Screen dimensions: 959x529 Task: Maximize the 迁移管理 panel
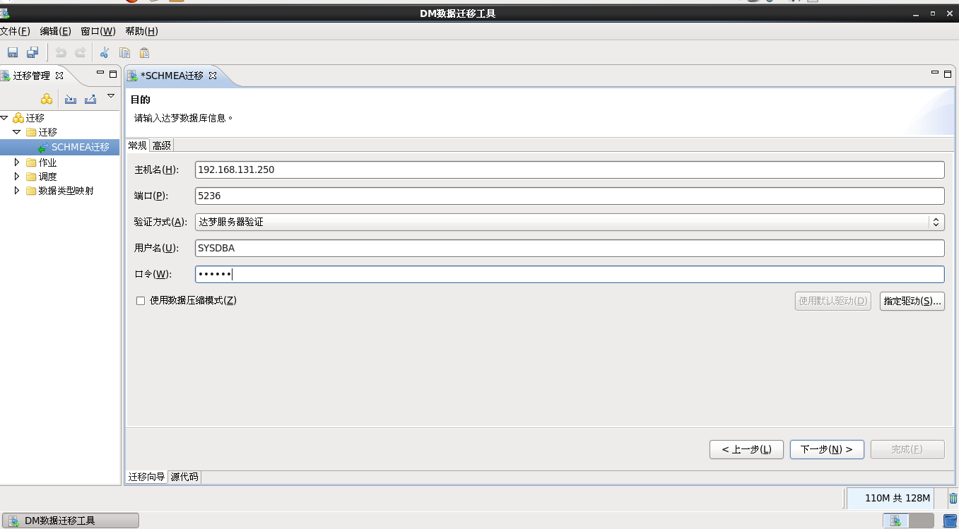pos(112,73)
